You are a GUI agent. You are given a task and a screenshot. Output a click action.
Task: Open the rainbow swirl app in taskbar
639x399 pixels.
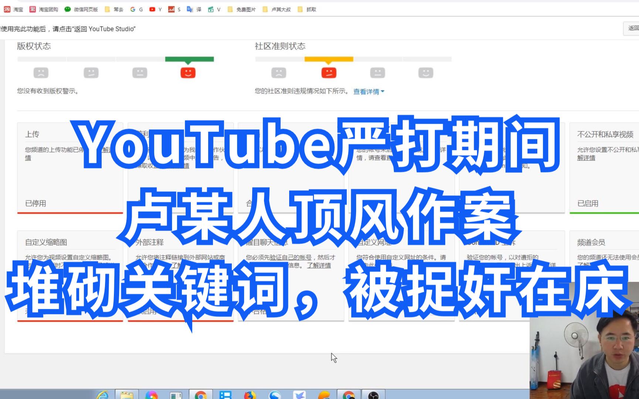tap(151, 395)
